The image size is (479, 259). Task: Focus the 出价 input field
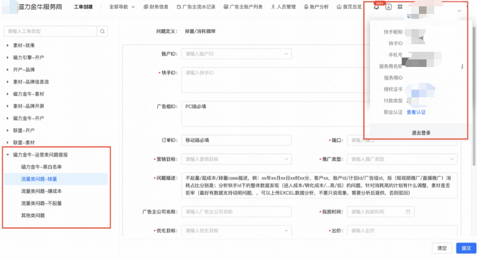(402, 231)
